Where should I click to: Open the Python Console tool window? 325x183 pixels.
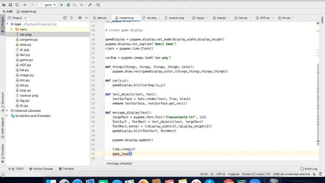(41, 169)
